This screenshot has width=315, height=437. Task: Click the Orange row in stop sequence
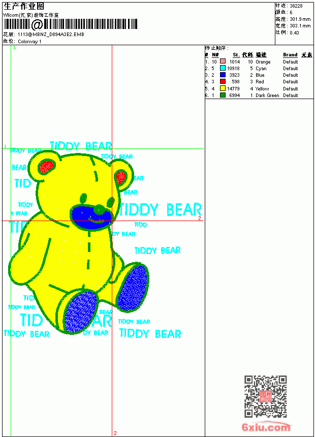pyautogui.click(x=259, y=61)
